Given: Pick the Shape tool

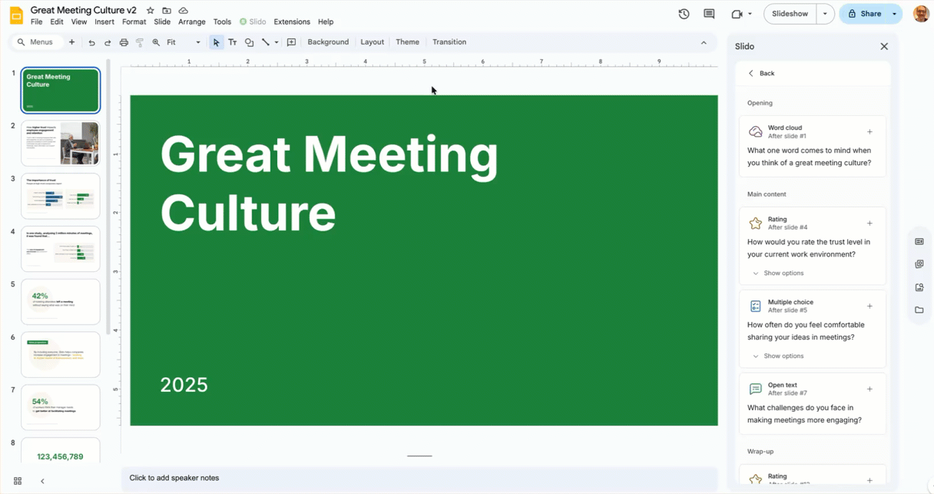Looking at the screenshot, I should pyautogui.click(x=249, y=42).
